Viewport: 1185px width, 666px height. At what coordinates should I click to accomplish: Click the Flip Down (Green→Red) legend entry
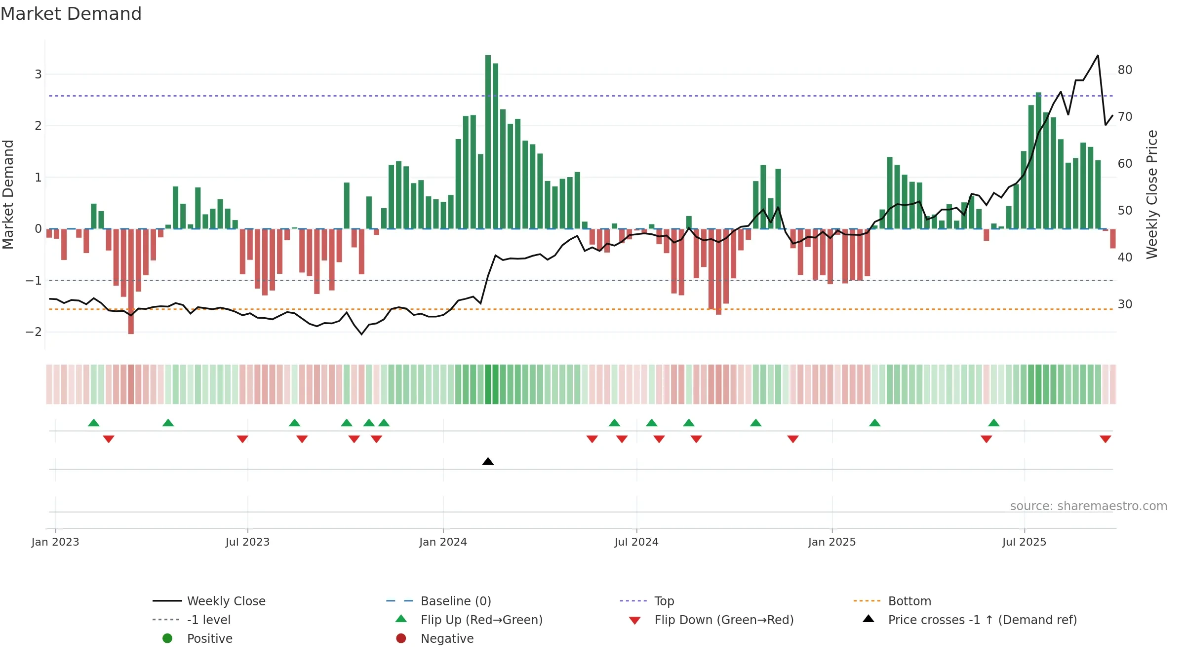click(x=711, y=620)
